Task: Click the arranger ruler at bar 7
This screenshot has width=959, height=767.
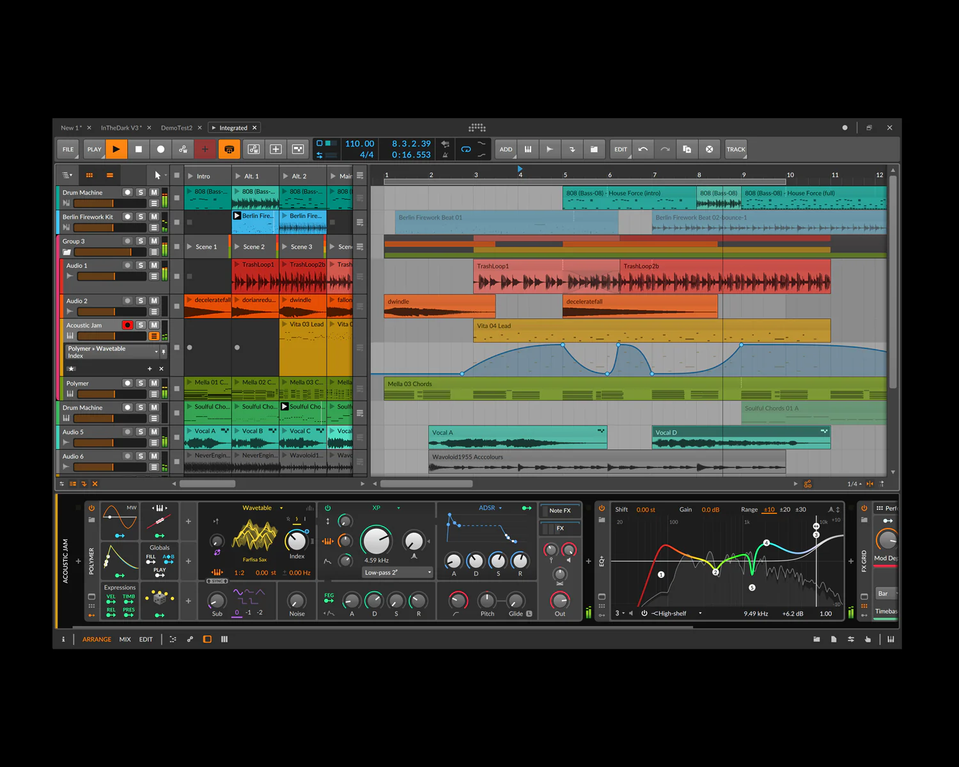Action: click(655, 174)
